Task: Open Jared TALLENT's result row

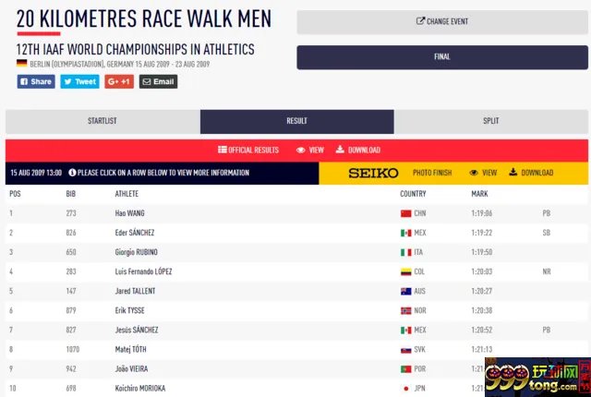Action: pyautogui.click(x=296, y=291)
